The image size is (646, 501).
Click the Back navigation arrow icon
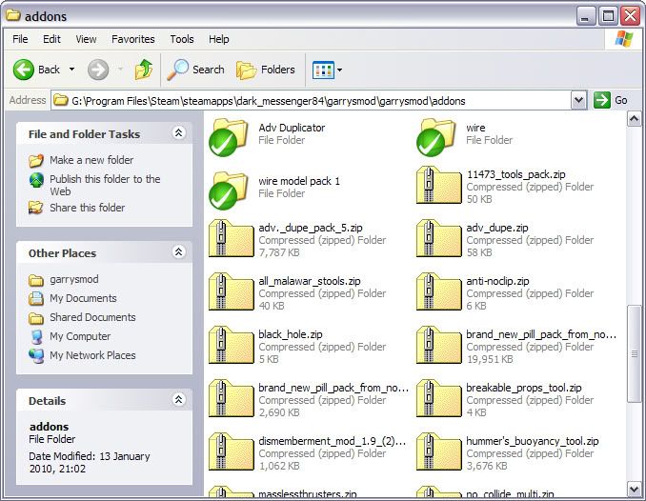tap(25, 70)
